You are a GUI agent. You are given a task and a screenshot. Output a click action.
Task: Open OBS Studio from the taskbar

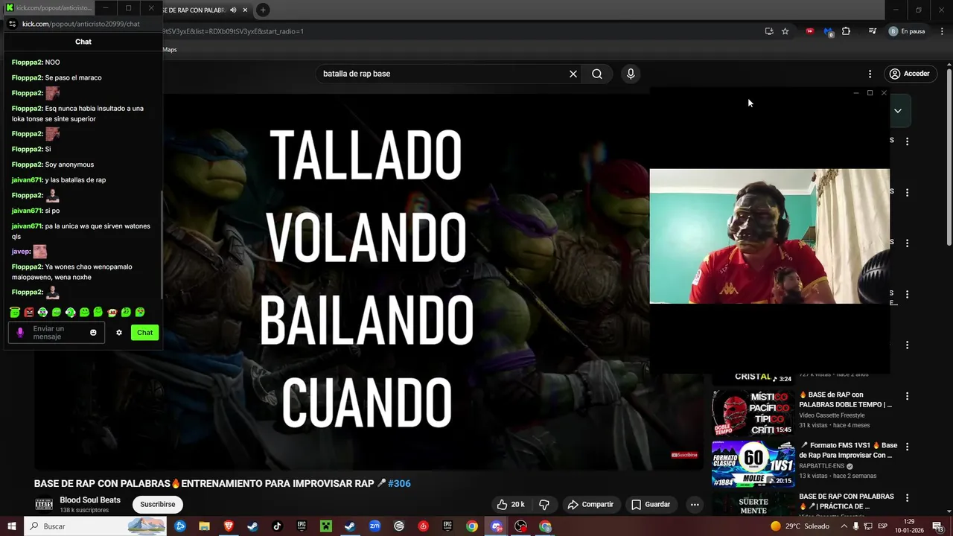point(520,526)
